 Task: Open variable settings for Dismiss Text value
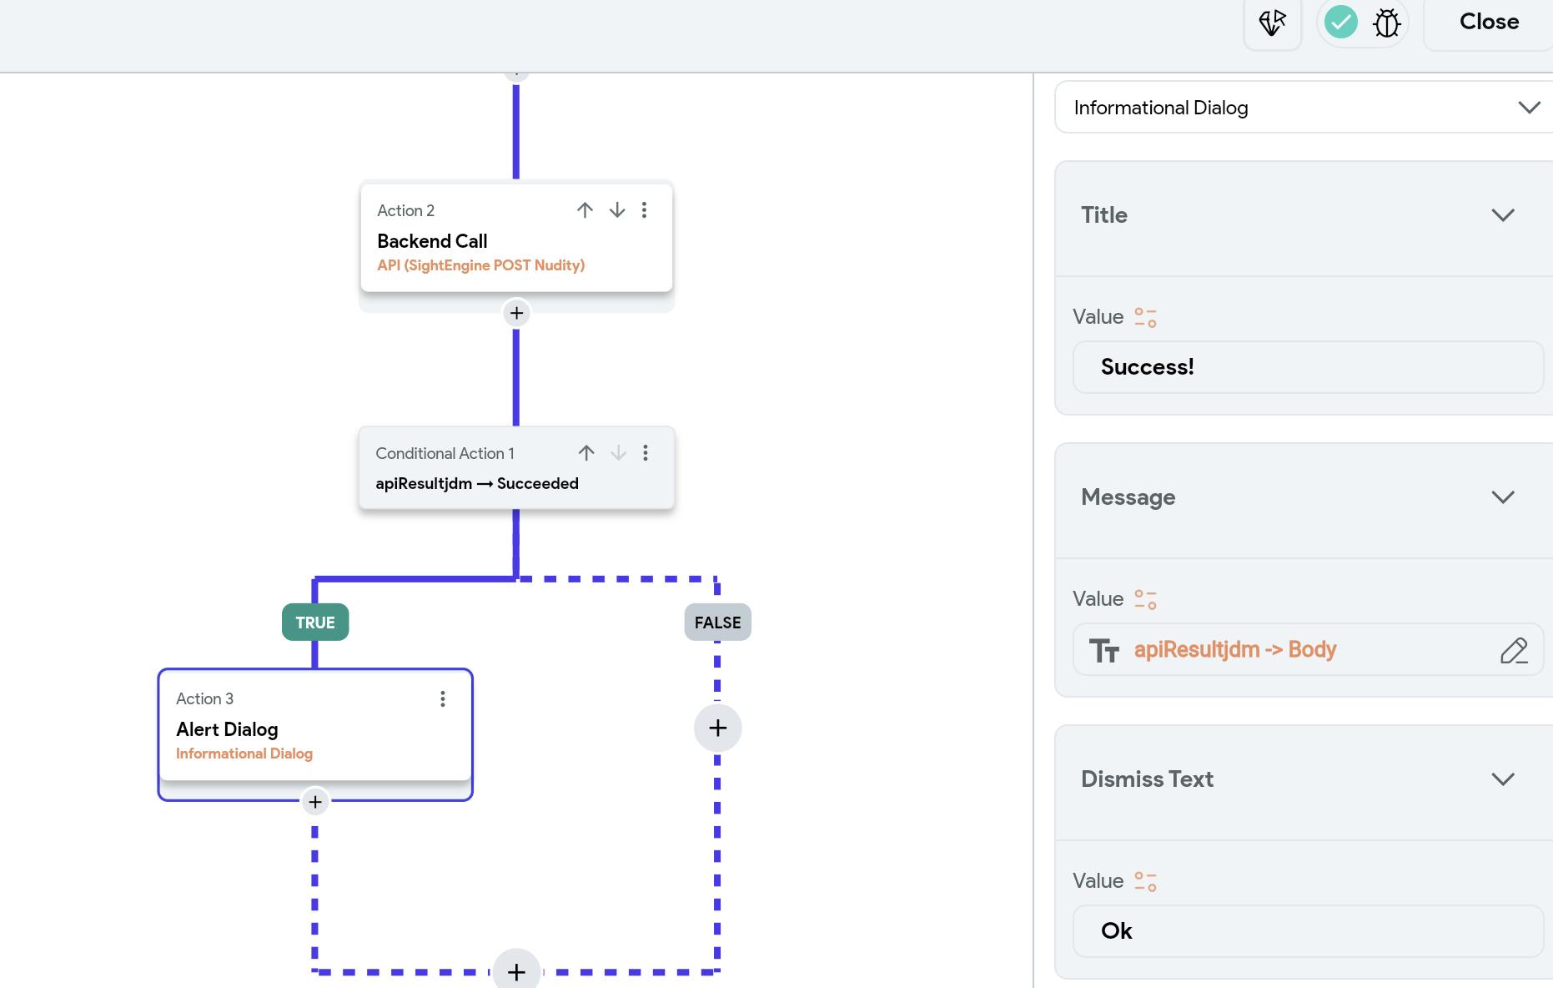(x=1145, y=882)
